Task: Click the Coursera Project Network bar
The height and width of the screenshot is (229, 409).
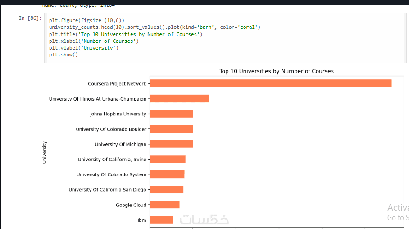Action: tap(271, 83)
